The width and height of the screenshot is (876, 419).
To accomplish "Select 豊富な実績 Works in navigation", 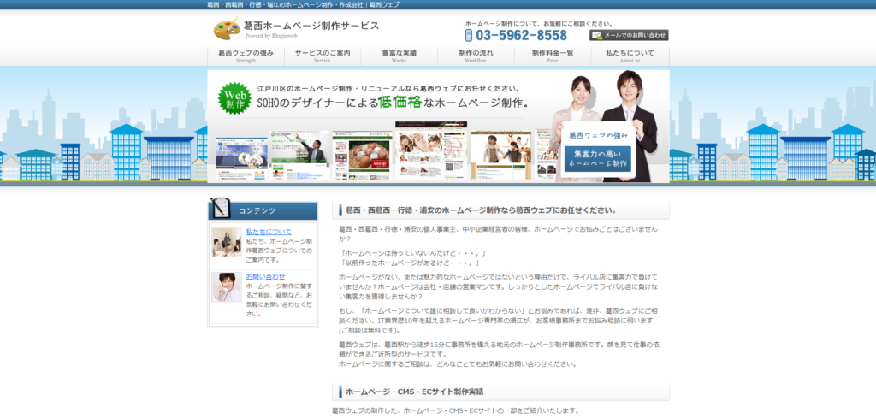I will point(399,56).
